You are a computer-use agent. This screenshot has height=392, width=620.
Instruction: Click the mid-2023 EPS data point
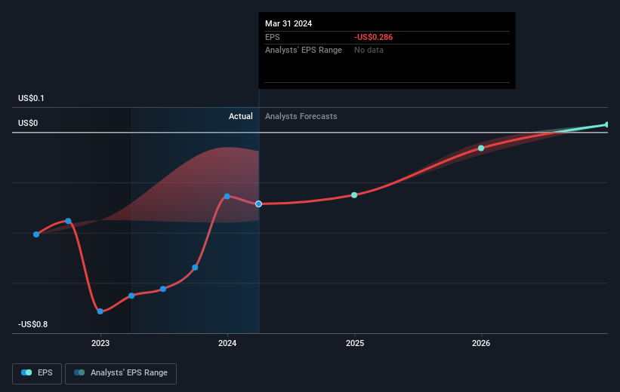(163, 289)
